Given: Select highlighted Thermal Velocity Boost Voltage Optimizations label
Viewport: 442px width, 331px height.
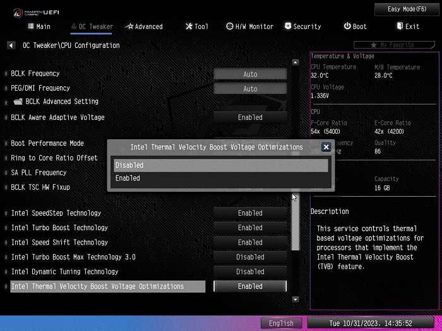Looking at the screenshot, I should click(x=108, y=286).
